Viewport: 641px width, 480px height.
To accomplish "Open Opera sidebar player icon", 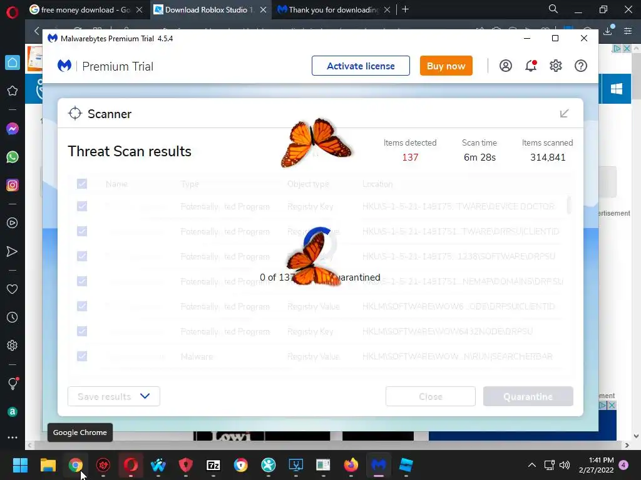I will (x=13, y=223).
